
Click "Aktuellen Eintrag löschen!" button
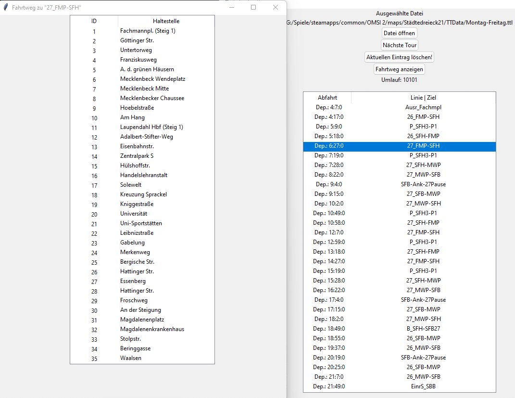pyautogui.click(x=399, y=57)
